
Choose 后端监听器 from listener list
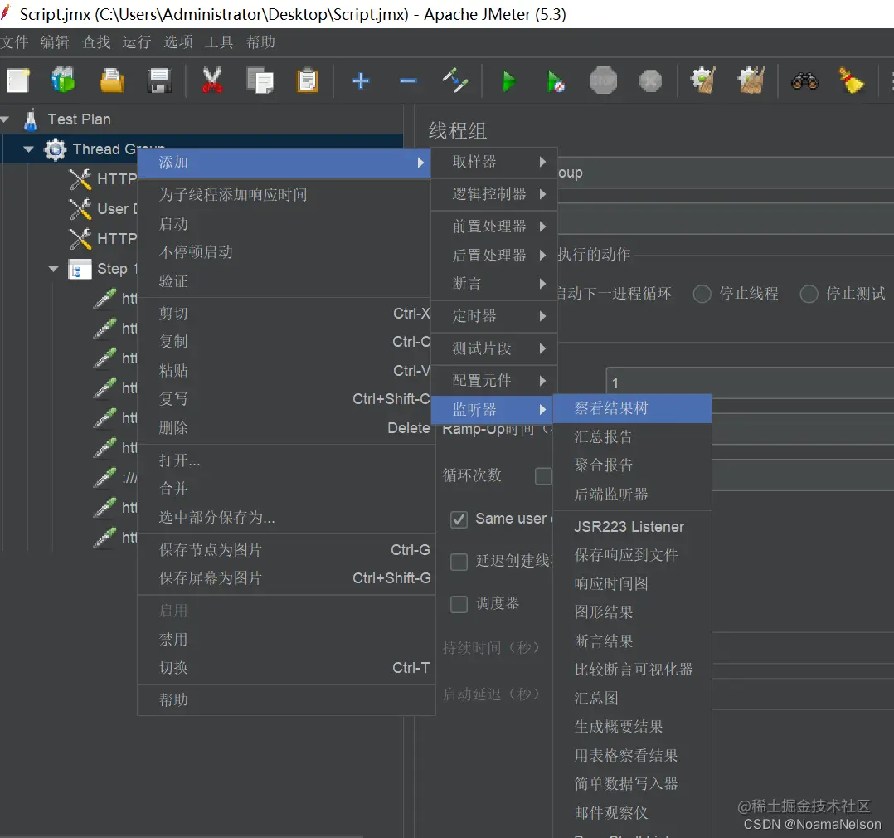(x=632, y=494)
